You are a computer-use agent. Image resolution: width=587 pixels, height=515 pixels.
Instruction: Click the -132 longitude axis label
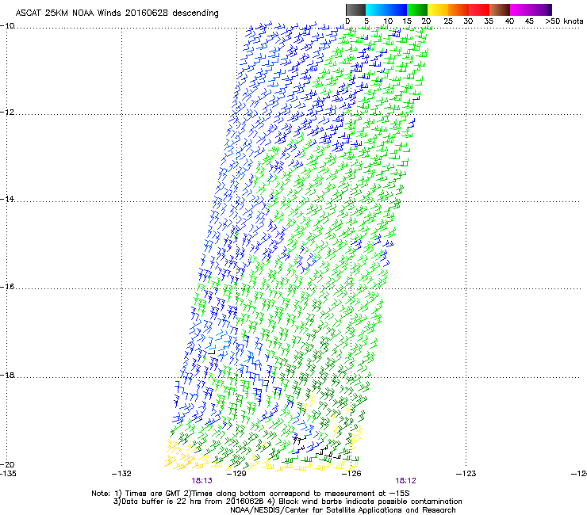click(x=121, y=474)
